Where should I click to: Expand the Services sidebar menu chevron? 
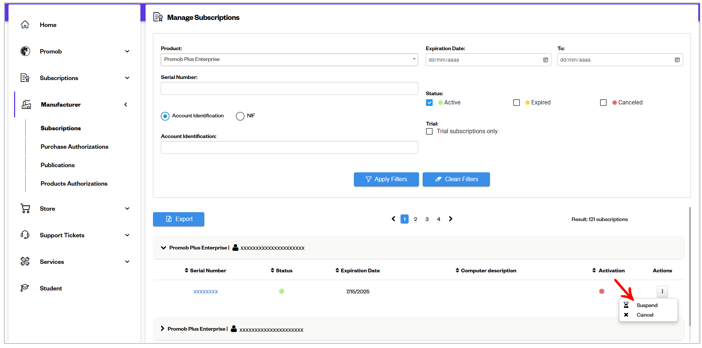(127, 262)
